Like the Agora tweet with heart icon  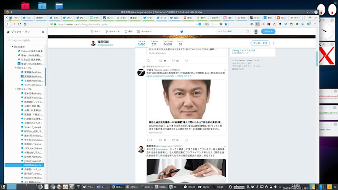(x=173, y=140)
